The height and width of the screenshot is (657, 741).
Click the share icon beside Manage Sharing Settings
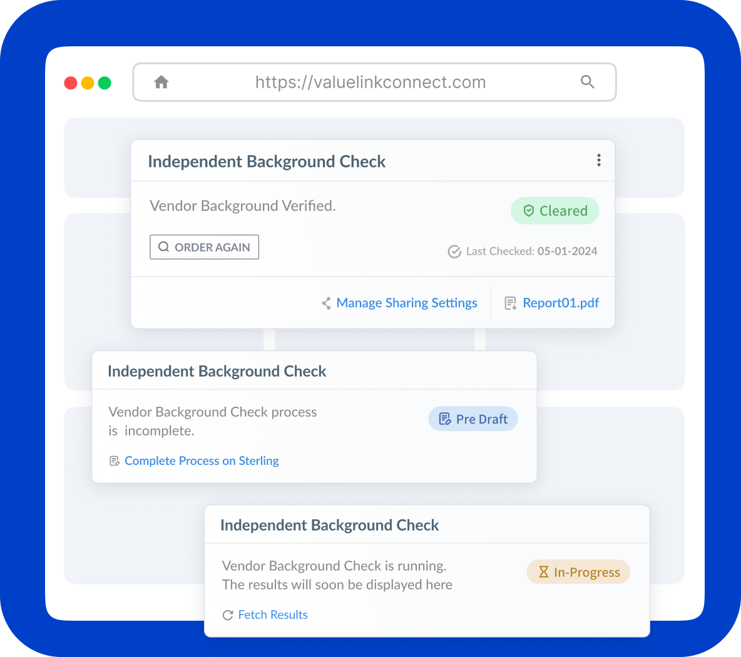[326, 303]
